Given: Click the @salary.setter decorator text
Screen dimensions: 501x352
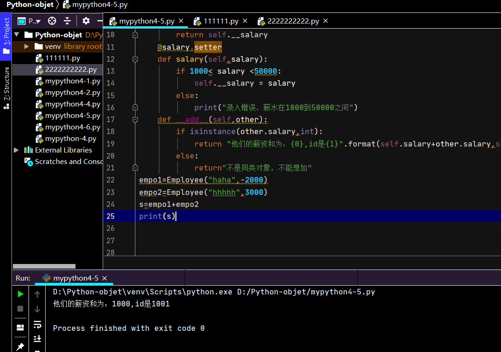Looking at the screenshot, I should coord(189,47).
